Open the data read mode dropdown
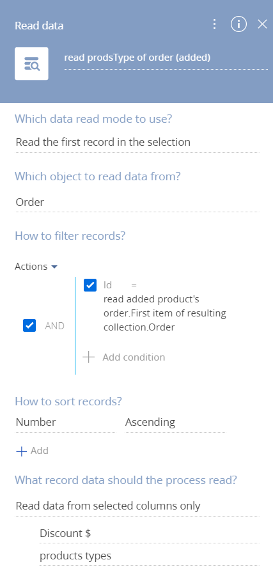Image resolution: width=273 pixels, height=569 pixels. [x=137, y=142]
